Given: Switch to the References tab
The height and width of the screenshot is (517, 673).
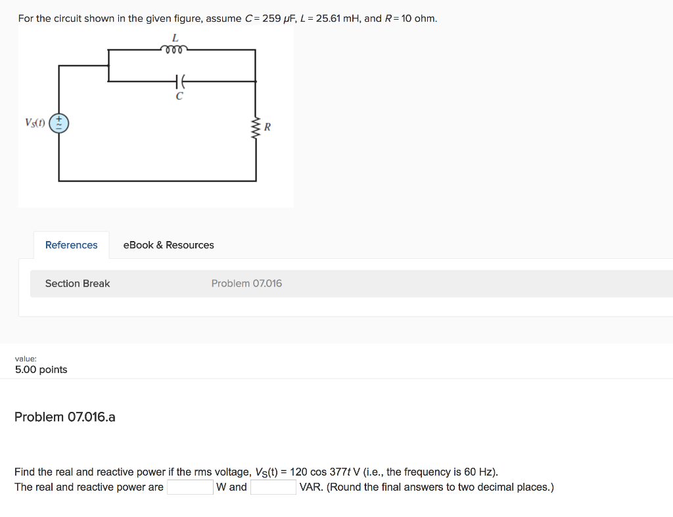Looking at the screenshot, I should click(71, 244).
